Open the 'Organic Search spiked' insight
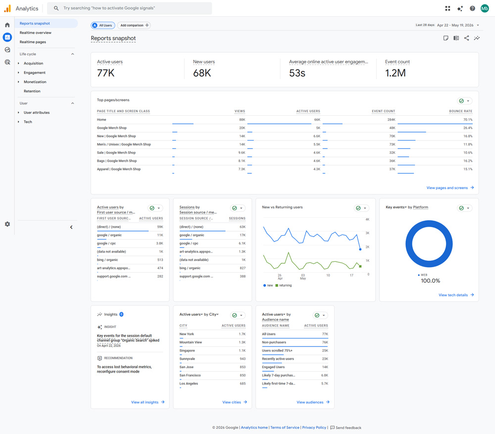The image size is (495, 434). click(128, 338)
